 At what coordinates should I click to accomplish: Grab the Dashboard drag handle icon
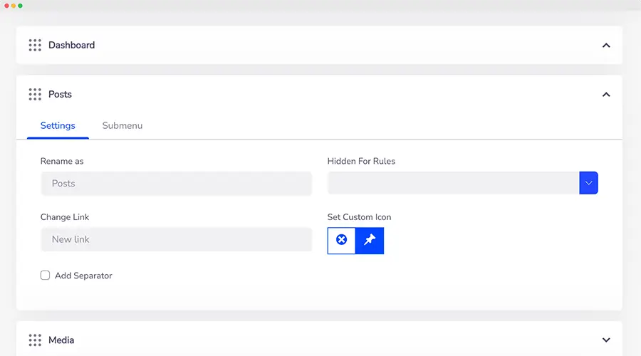point(35,45)
